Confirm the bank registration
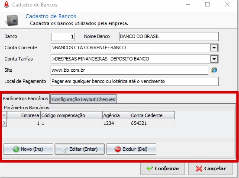 [162, 168]
